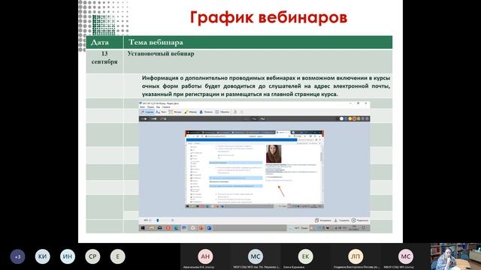Select the ЛП participant tile
Viewport: 481px width, 270px height.
coord(355,256)
